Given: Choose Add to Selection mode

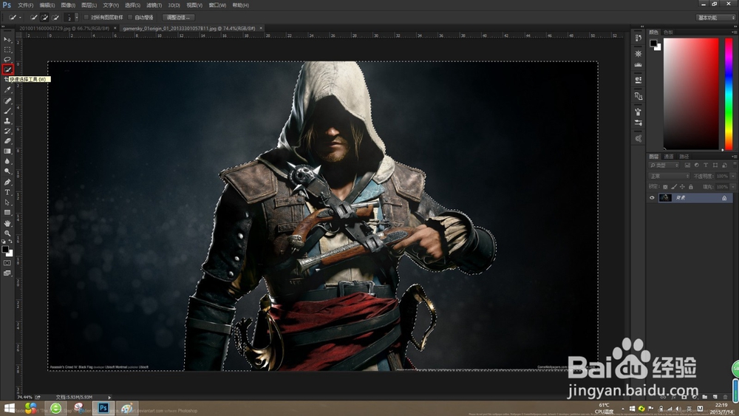Looking at the screenshot, I should [x=44, y=18].
